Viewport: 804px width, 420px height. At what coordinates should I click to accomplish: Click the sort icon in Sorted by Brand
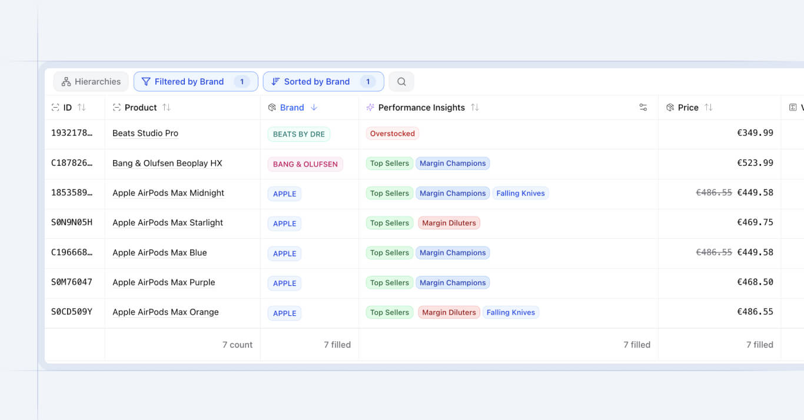tap(275, 82)
